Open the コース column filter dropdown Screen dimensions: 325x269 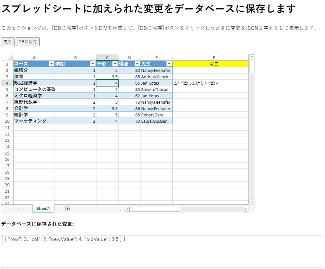coord(51,64)
